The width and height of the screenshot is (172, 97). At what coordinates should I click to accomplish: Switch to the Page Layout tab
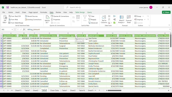(33, 12)
